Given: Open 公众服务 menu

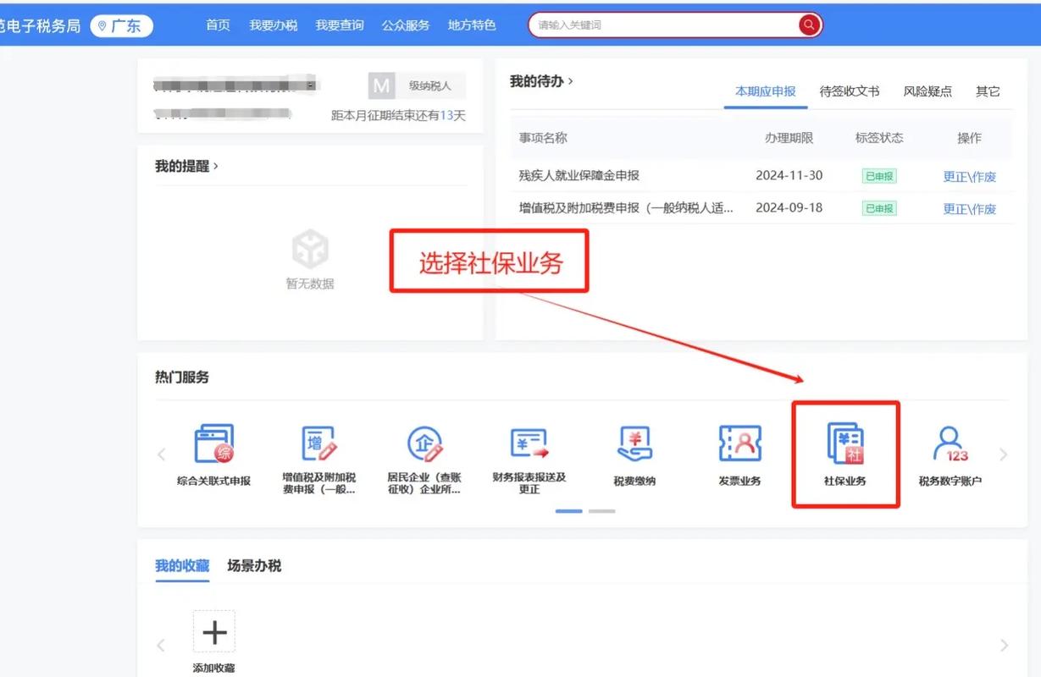Looking at the screenshot, I should click(x=406, y=25).
